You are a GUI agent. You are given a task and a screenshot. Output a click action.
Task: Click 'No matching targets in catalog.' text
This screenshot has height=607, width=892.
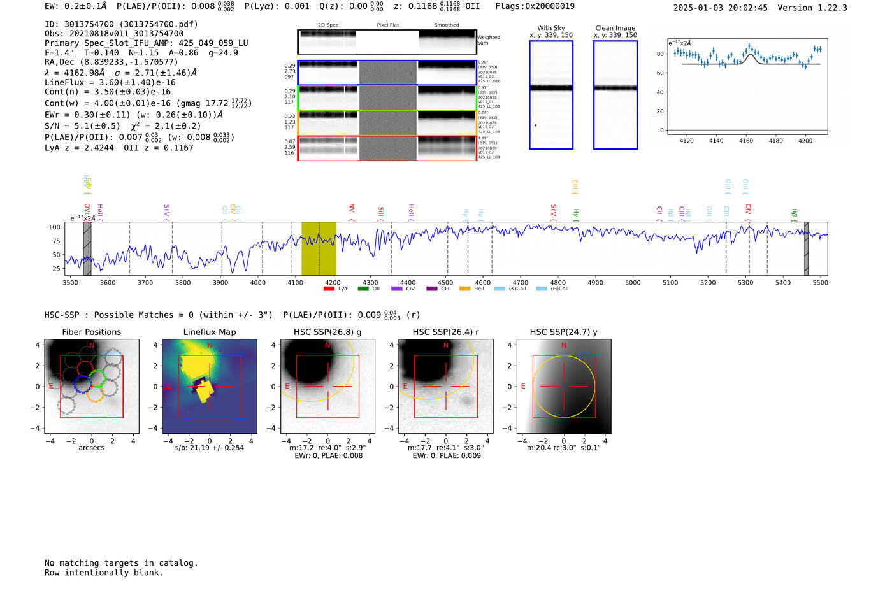tap(121, 563)
